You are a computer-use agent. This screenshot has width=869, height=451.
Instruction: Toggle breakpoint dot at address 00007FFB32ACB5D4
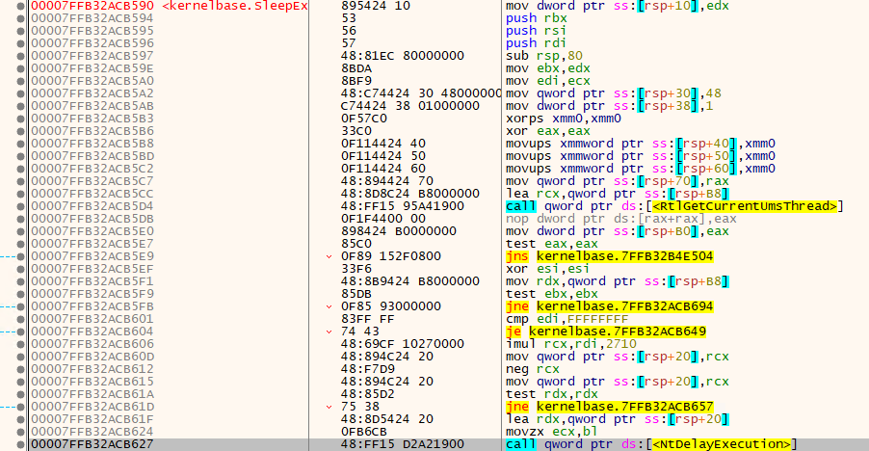point(21,206)
